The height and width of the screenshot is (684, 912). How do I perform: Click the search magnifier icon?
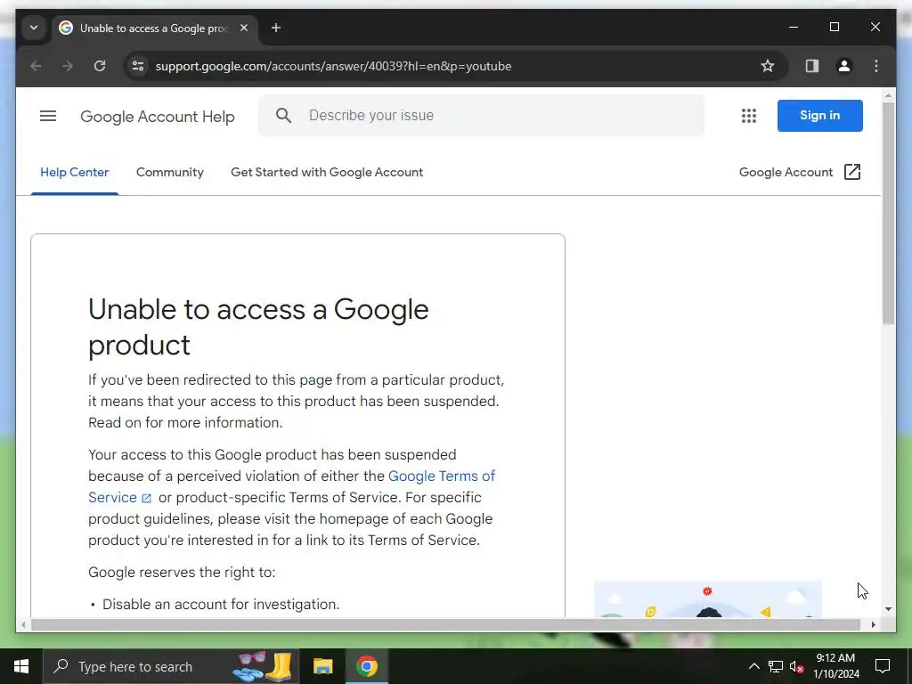283,115
